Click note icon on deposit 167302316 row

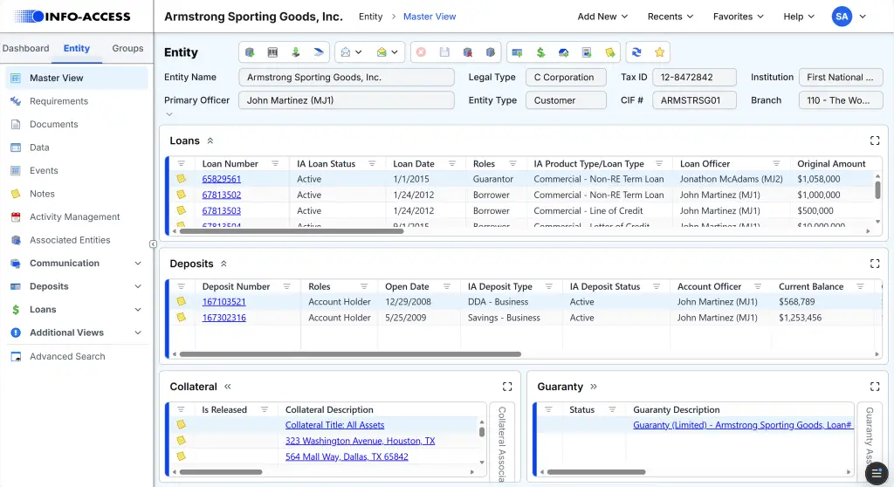pos(181,317)
